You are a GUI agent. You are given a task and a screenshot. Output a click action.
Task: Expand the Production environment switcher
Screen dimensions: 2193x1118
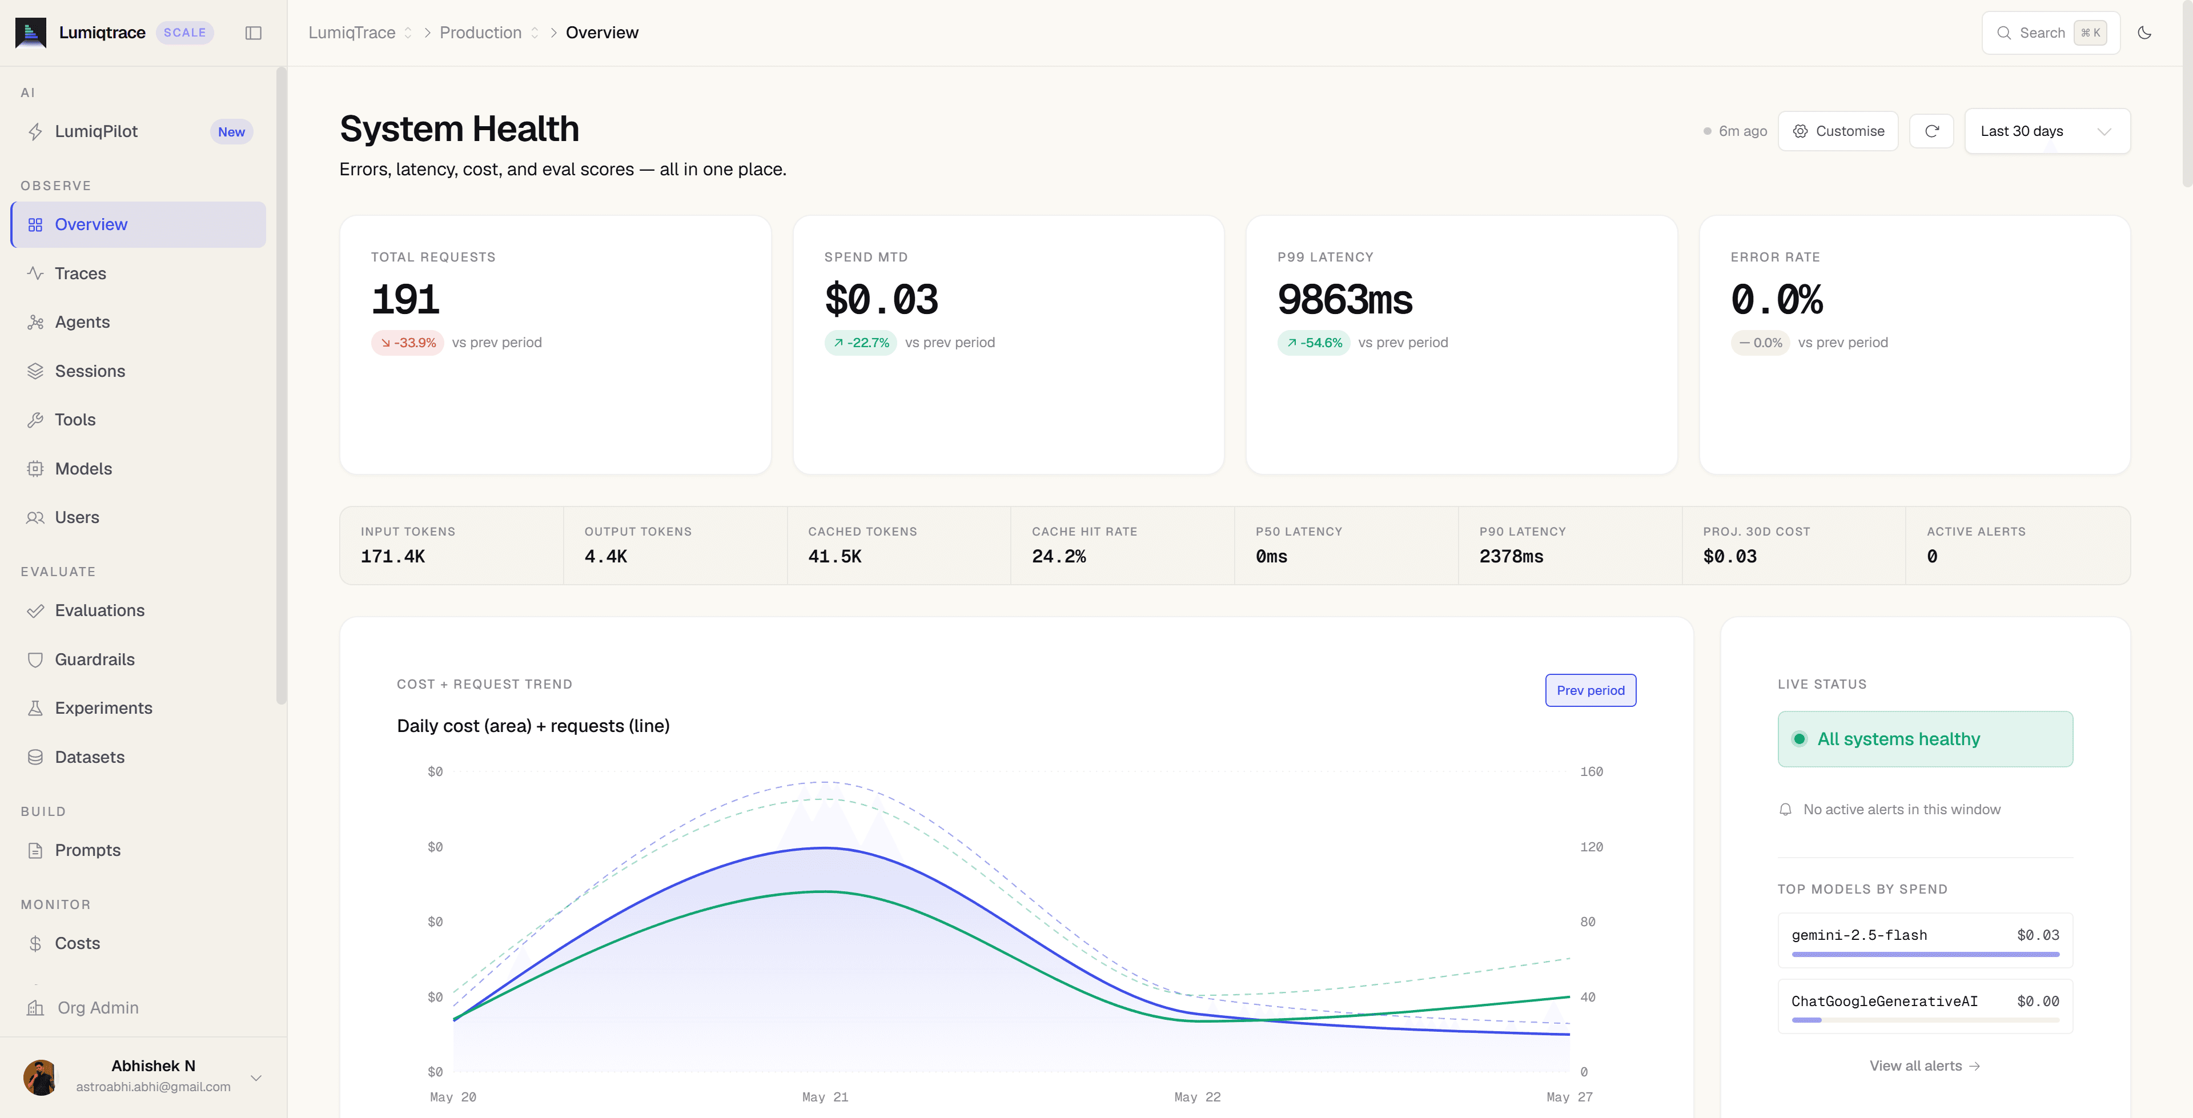489,33
